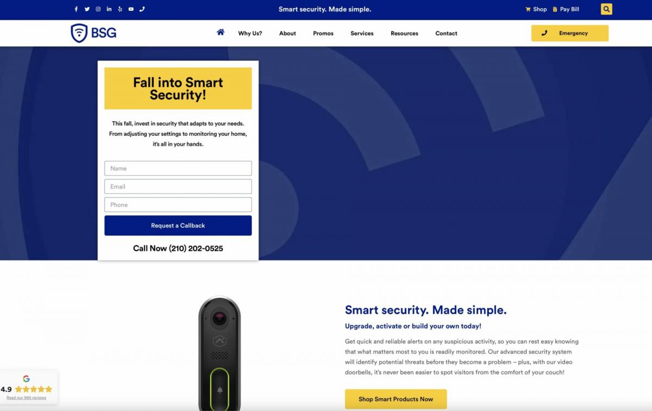Click the Read our 989 reviews link
Screen dimensions: 652x411
pos(26,398)
